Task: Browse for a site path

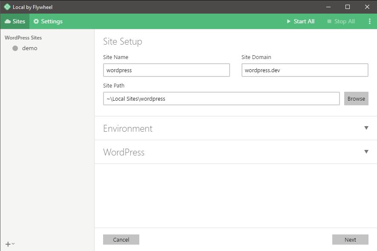Action: (356, 99)
